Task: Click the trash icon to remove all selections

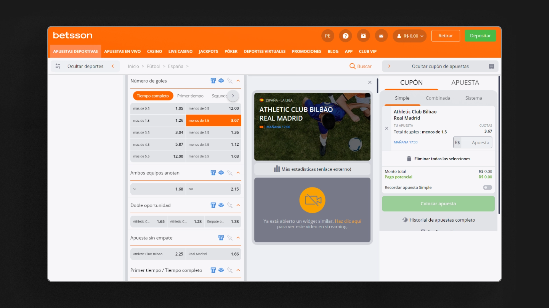Action: click(x=409, y=159)
